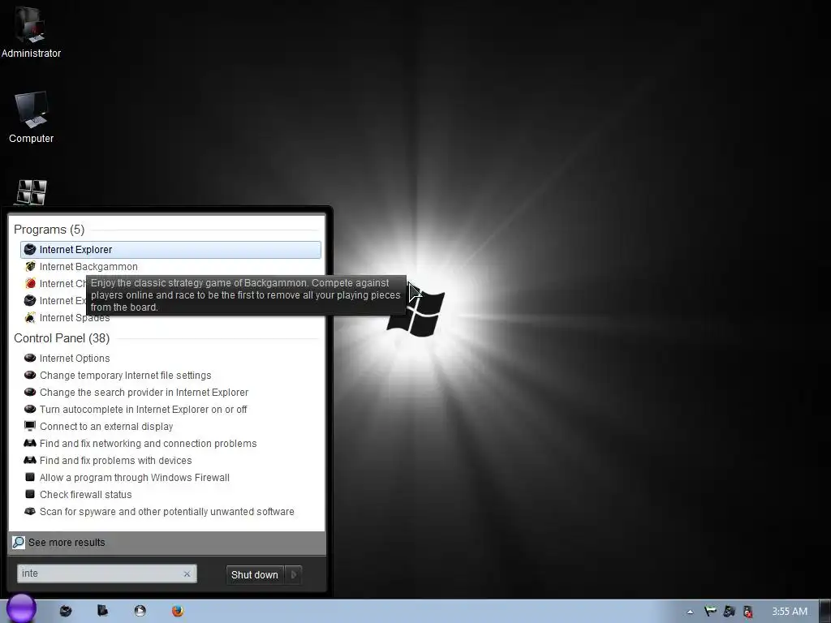The height and width of the screenshot is (623, 831).
Task: Click the purple Start orb
Action: pyautogui.click(x=21, y=608)
